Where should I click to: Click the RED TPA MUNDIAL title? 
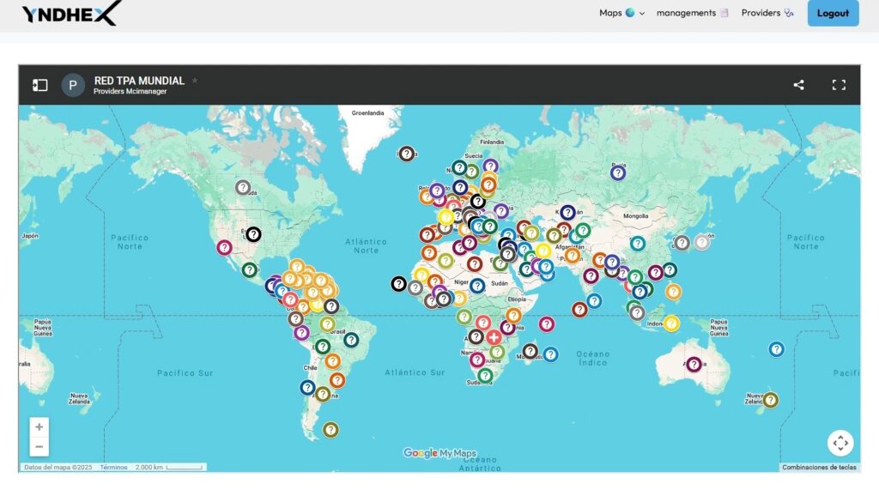[x=139, y=81]
